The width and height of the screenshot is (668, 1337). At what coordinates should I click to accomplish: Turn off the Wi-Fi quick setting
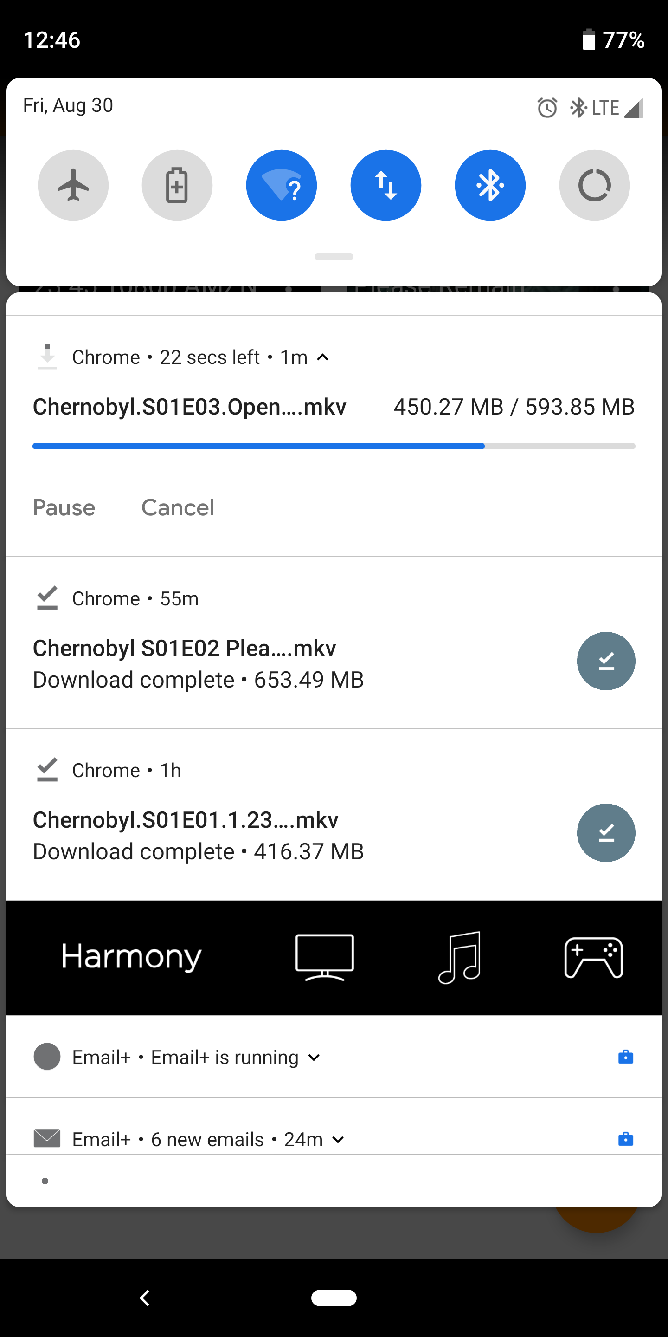[x=282, y=185]
